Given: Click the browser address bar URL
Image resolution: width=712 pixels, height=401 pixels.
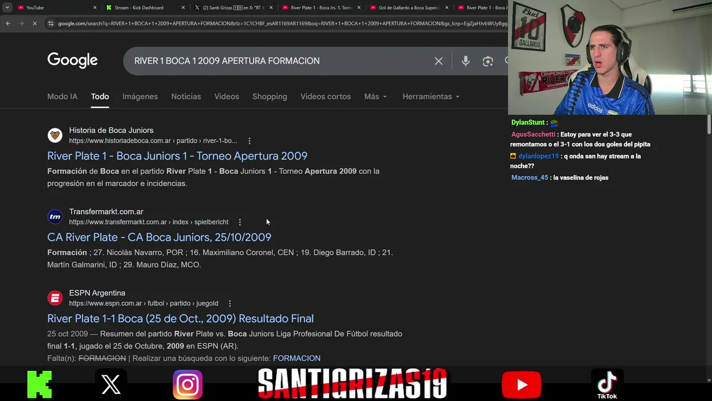Looking at the screenshot, I should click(282, 23).
